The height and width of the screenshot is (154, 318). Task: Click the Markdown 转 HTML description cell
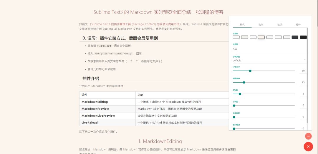click(182, 109)
